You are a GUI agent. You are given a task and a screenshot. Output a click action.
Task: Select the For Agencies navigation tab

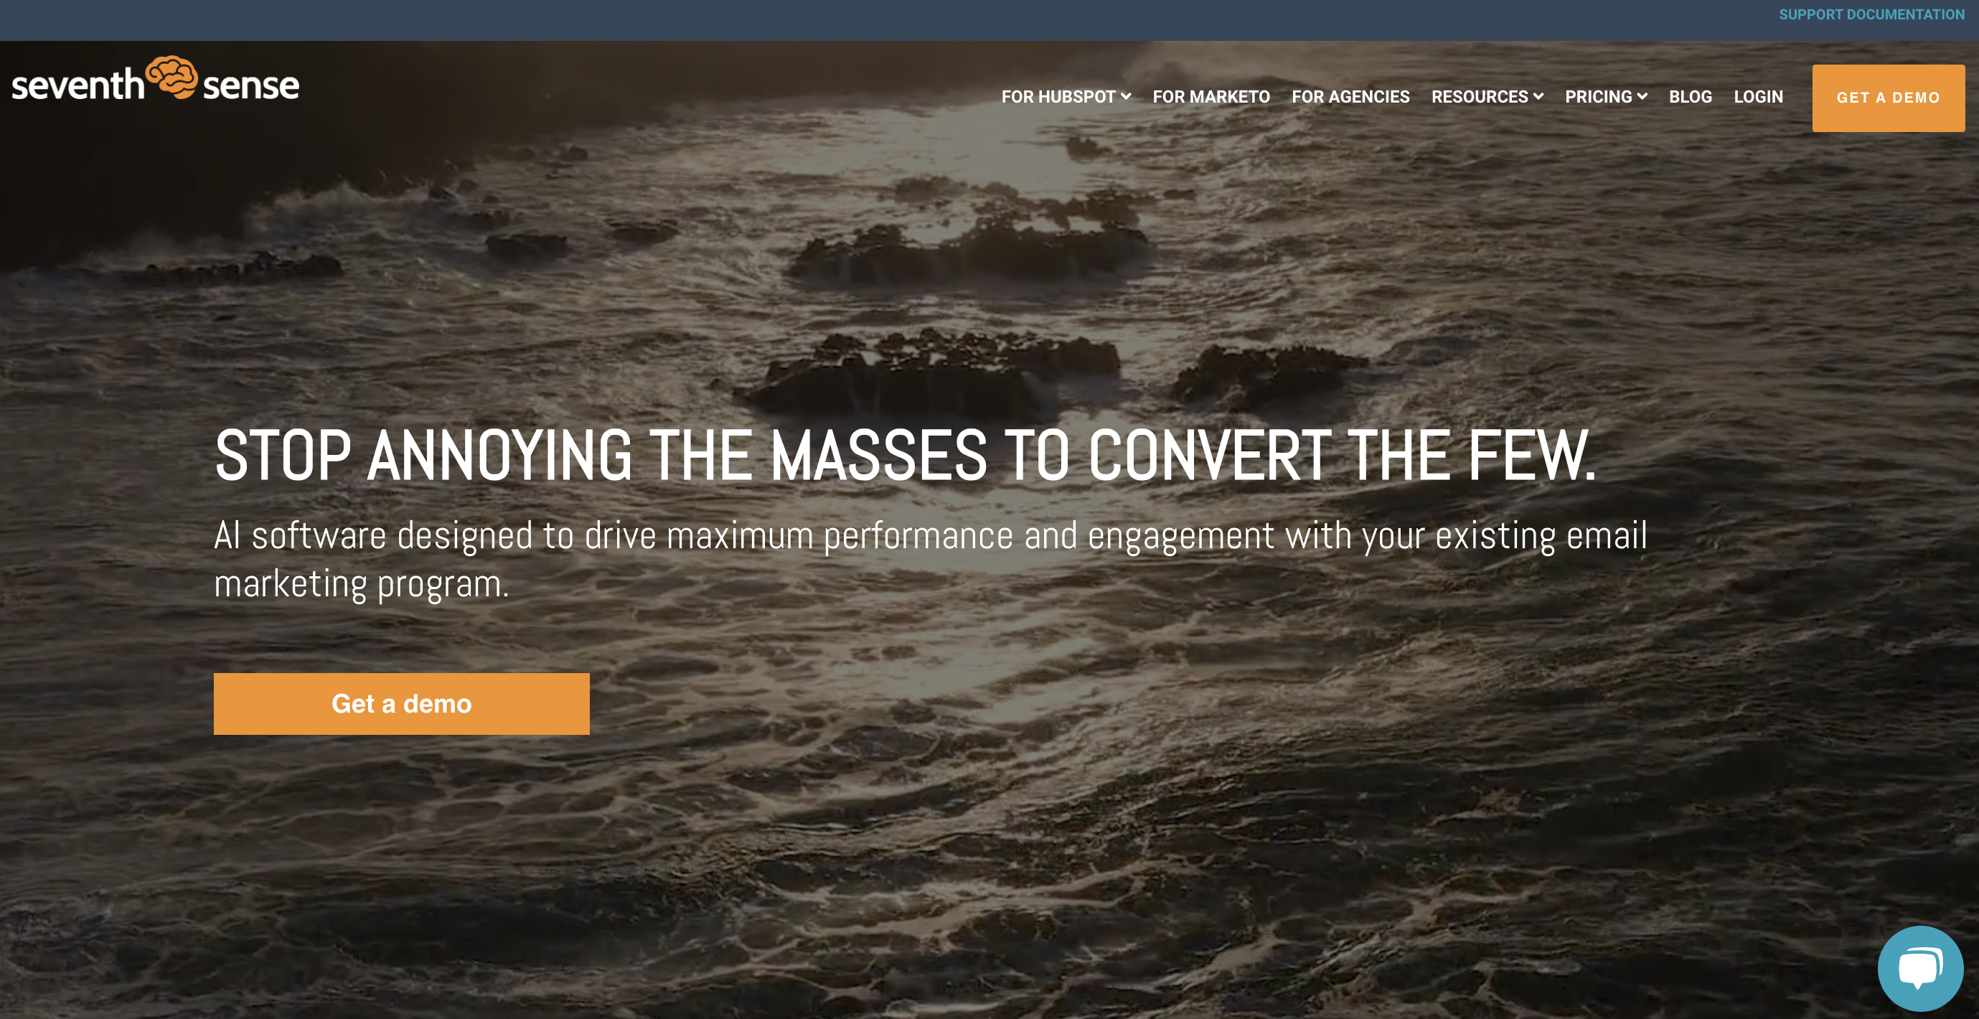(x=1350, y=96)
